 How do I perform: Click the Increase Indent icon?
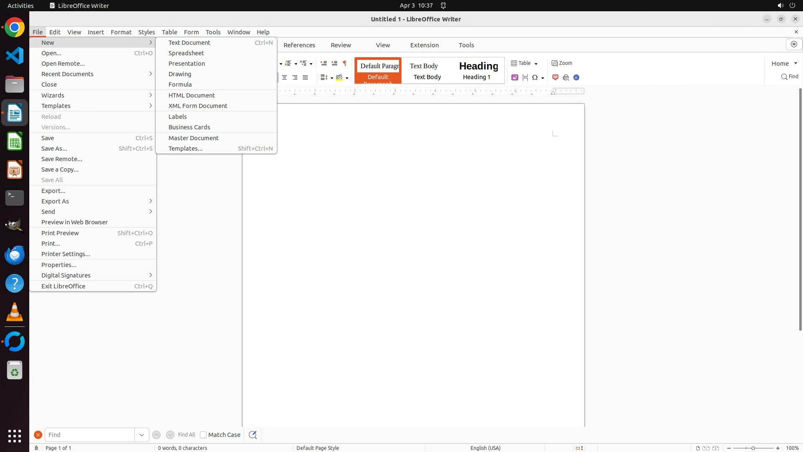[x=324, y=63]
